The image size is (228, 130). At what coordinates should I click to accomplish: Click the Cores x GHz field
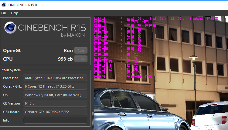tap(55, 86)
